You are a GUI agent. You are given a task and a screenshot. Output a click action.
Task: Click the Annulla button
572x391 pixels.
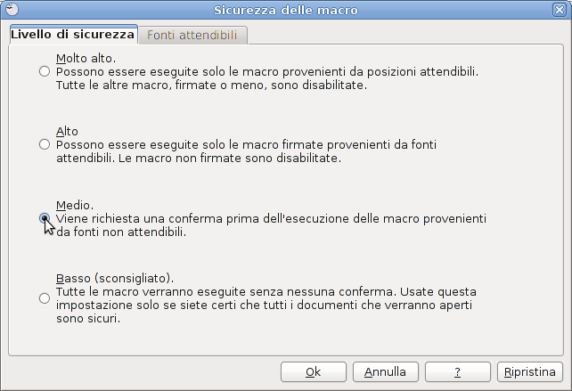(x=386, y=372)
